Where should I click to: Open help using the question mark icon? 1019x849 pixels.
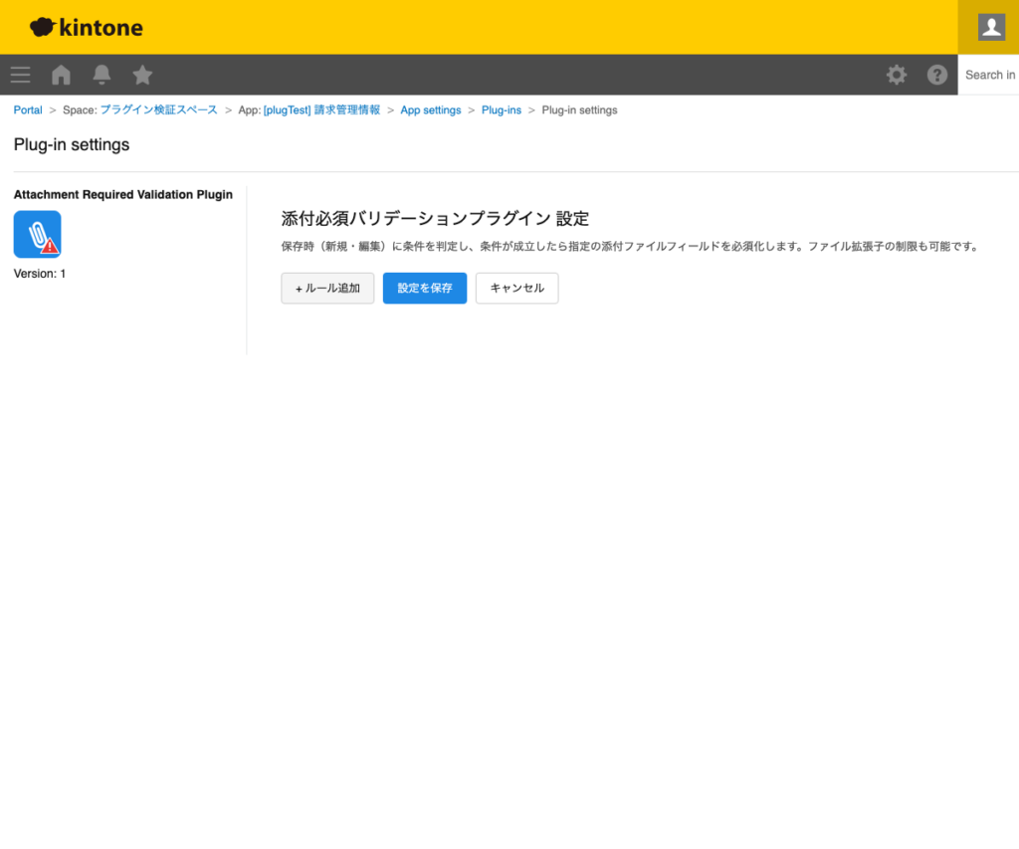tap(936, 75)
